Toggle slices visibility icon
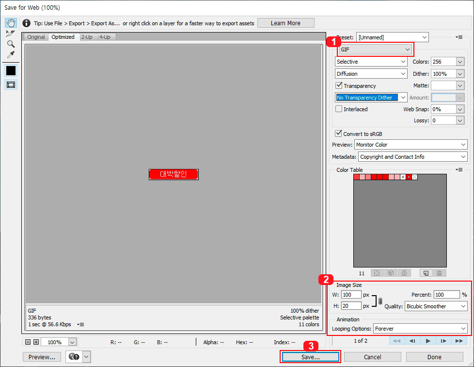Viewport: 474px width, 367px height. coord(11,85)
